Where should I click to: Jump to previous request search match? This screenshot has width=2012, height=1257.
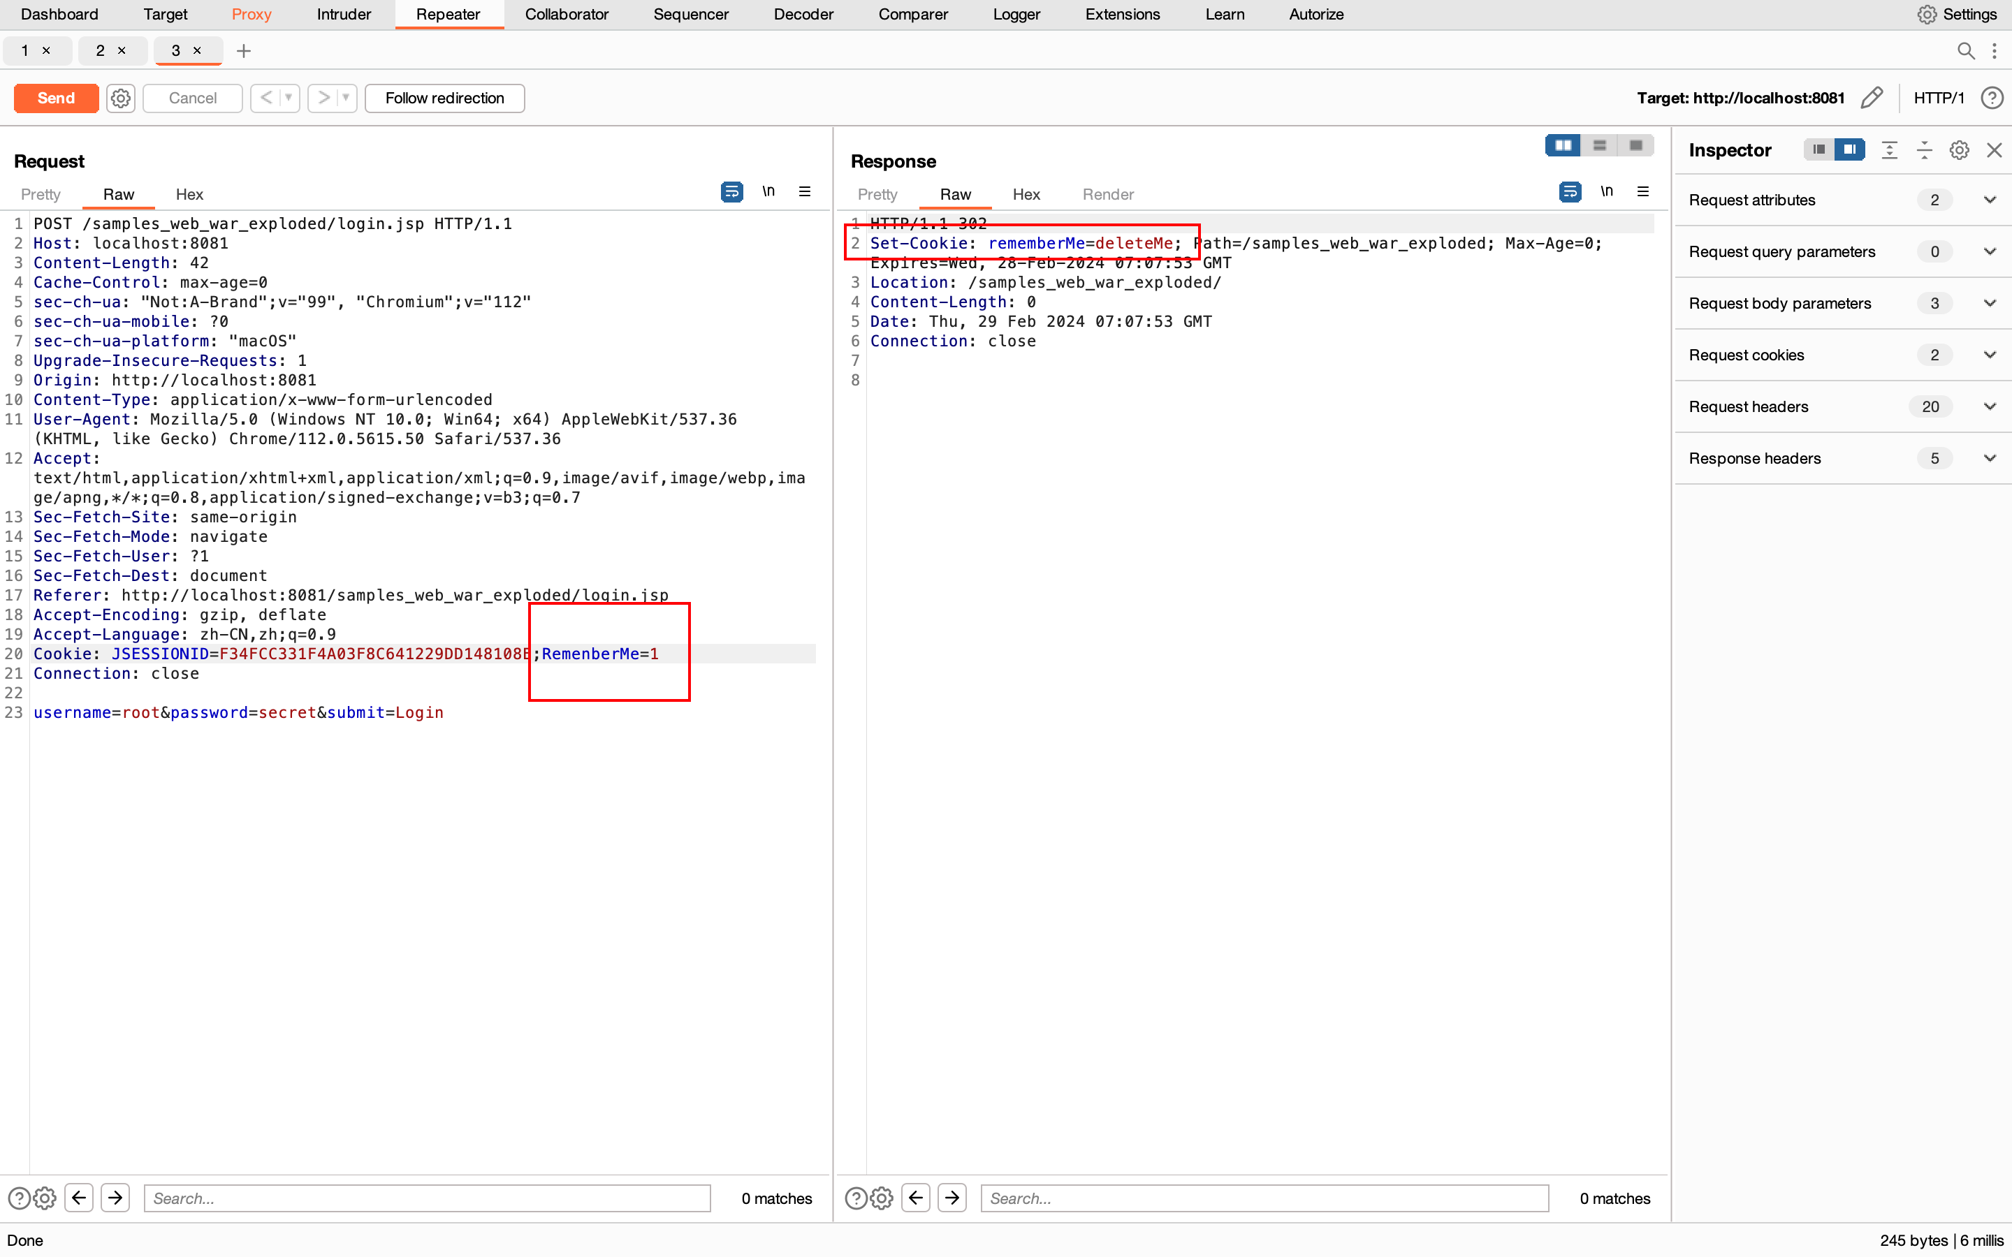(79, 1198)
